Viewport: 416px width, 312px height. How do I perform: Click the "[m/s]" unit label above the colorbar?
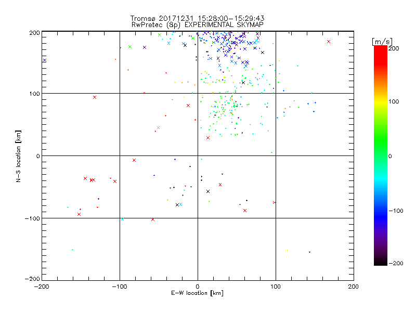[382, 42]
